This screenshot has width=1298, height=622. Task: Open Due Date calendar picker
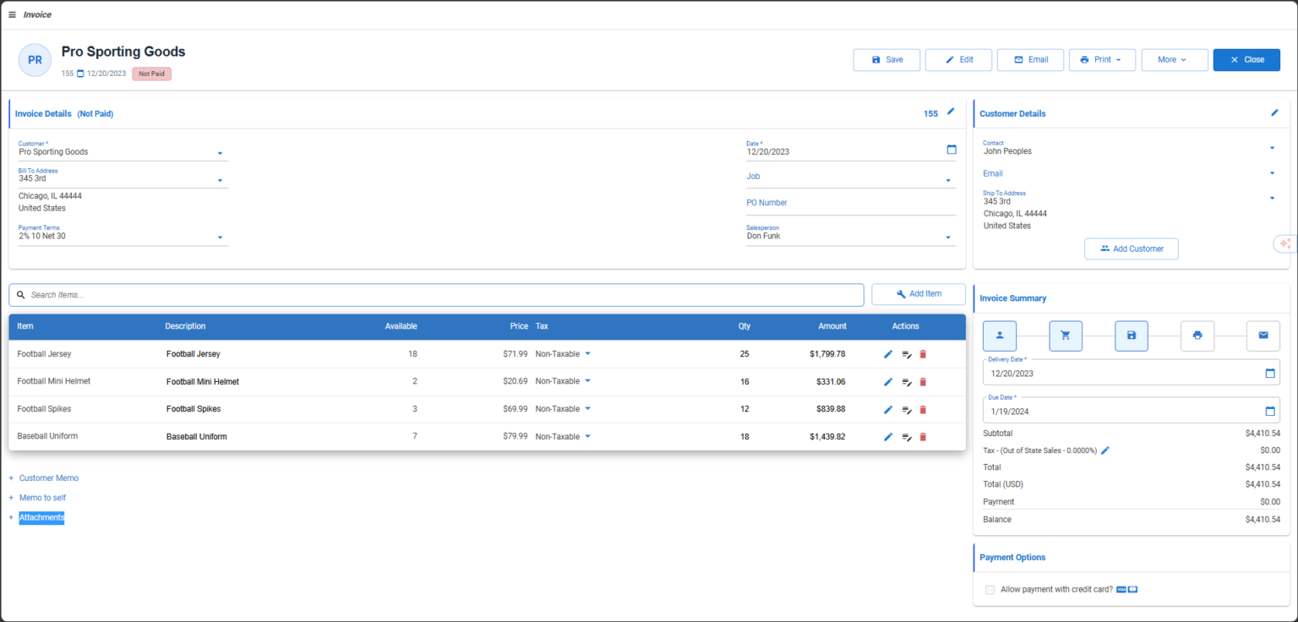point(1270,412)
